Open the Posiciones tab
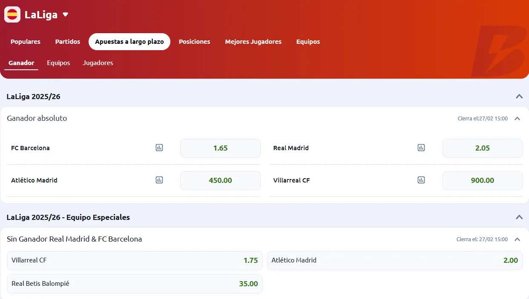This screenshot has width=529, height=299. 194,42
